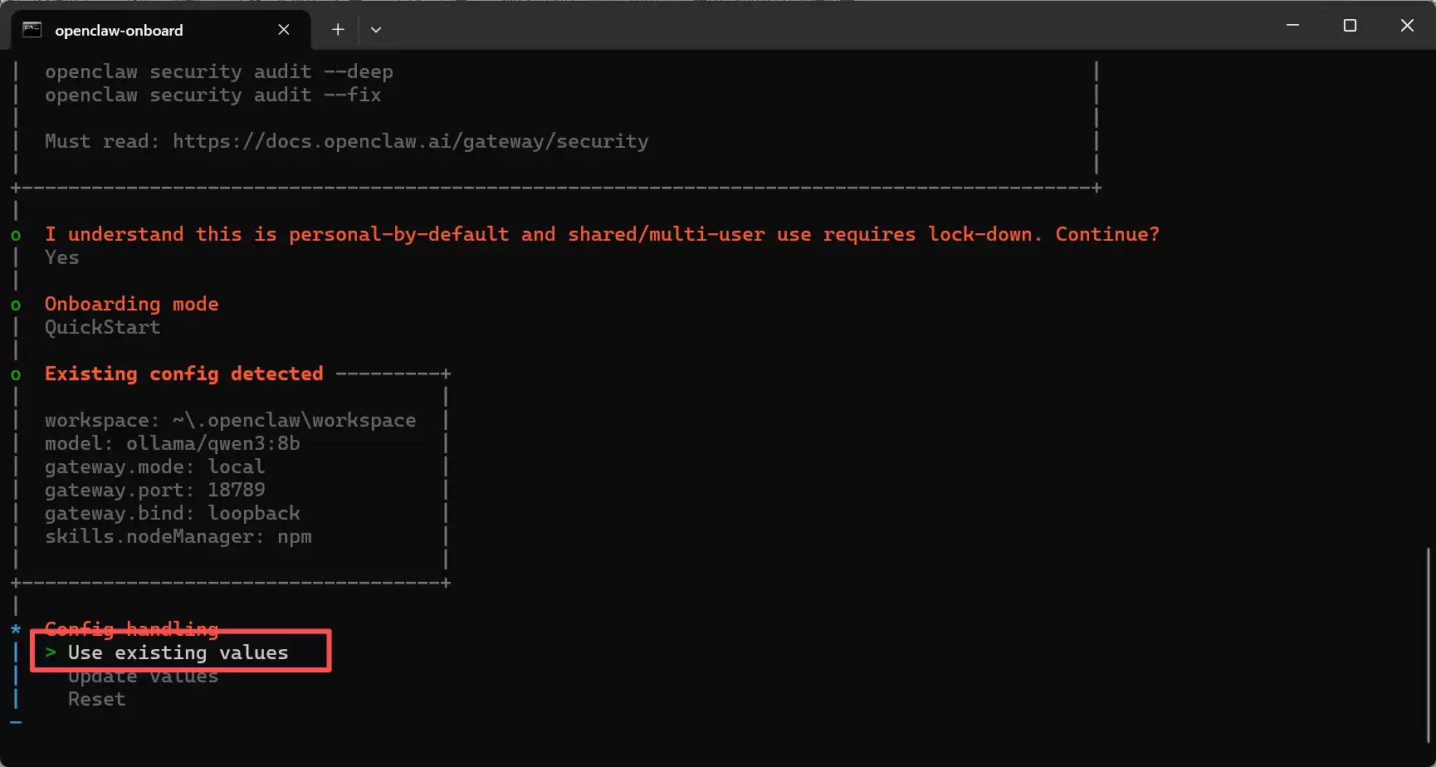Choose the Use existing values option
The width and height of the screenshot is (1436, 767).
point(178,652)
